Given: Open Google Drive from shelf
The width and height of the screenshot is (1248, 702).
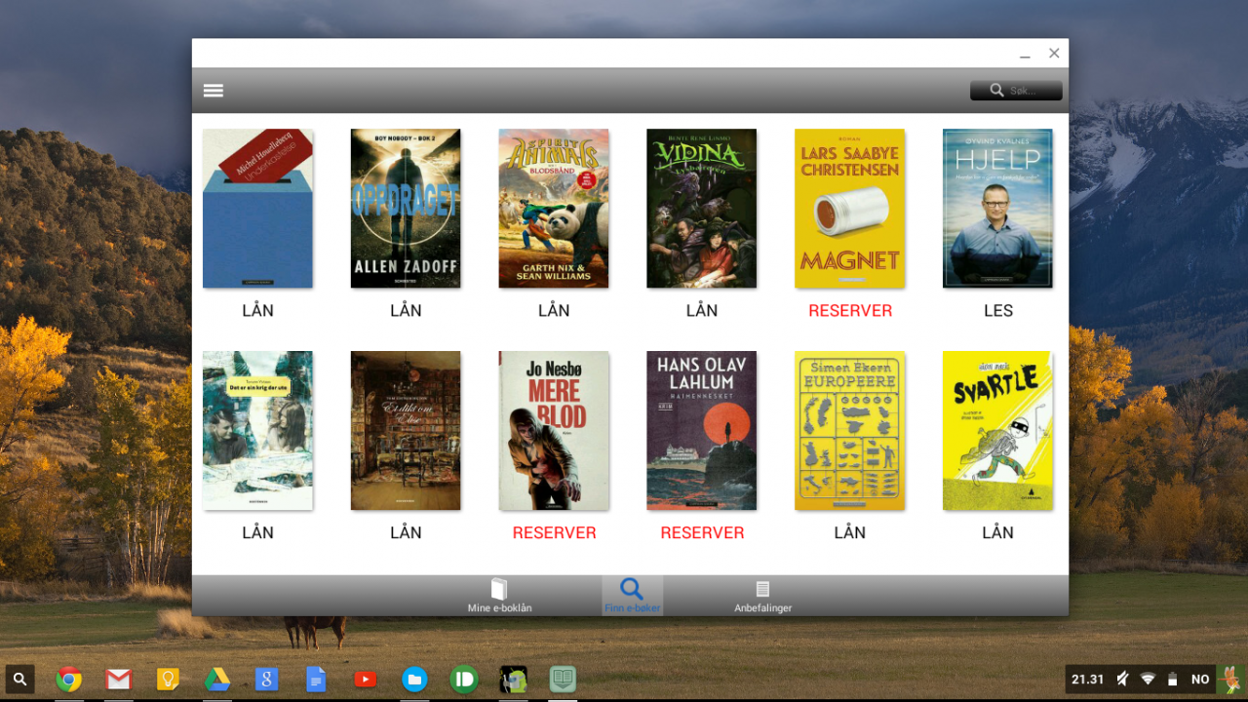Looking at the screenshot, I should [x=217, y=680].
